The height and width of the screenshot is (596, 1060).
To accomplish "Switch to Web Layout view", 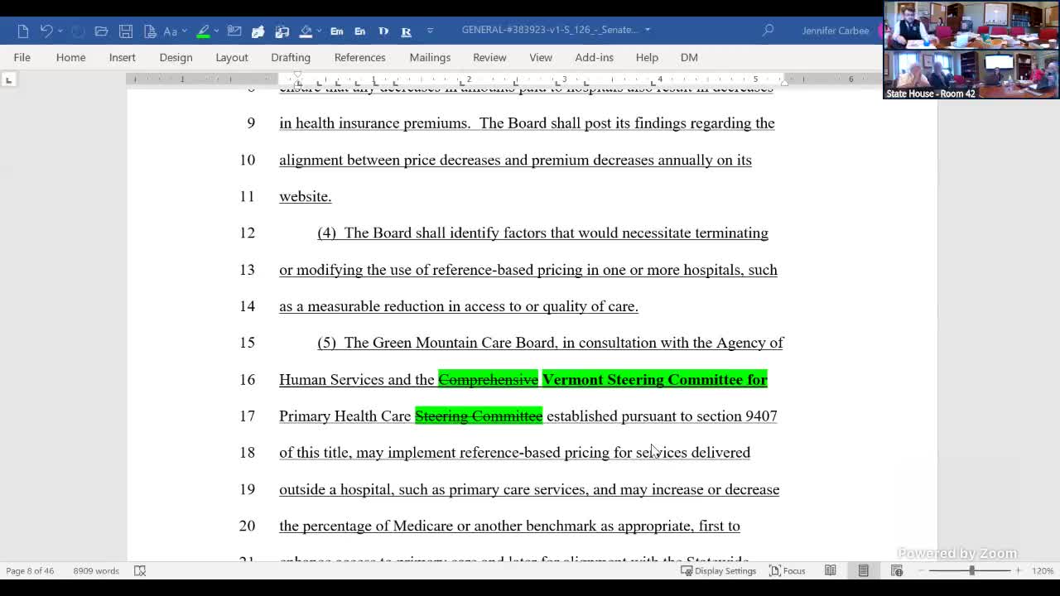I will pyautogui.click(x=897, y=570).
